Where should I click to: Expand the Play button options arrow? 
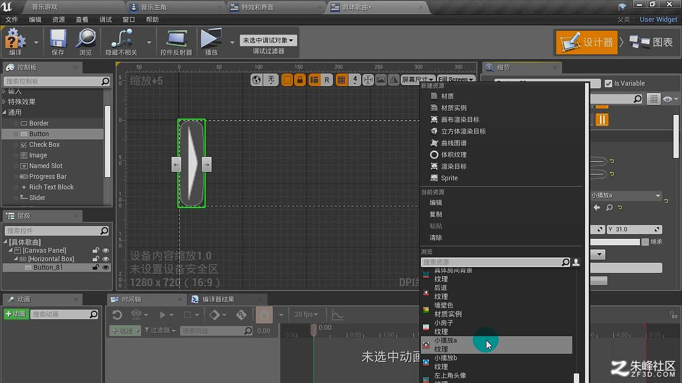pyautogui.click(x=232, y=42)
